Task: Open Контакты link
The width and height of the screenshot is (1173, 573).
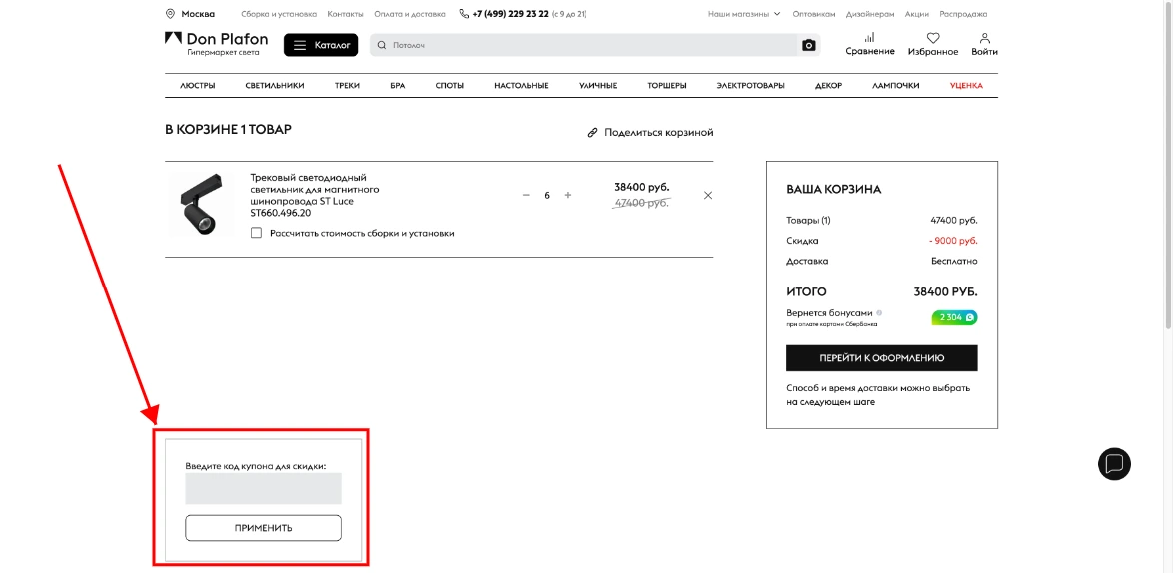Action: (x=345, y=13)
